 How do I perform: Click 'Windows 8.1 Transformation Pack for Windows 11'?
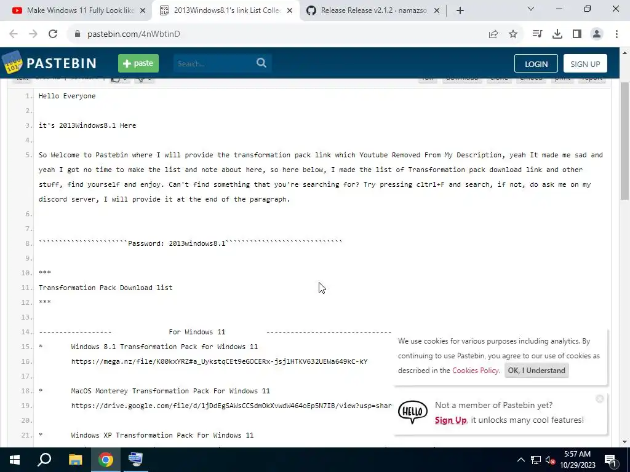(164, 347)
